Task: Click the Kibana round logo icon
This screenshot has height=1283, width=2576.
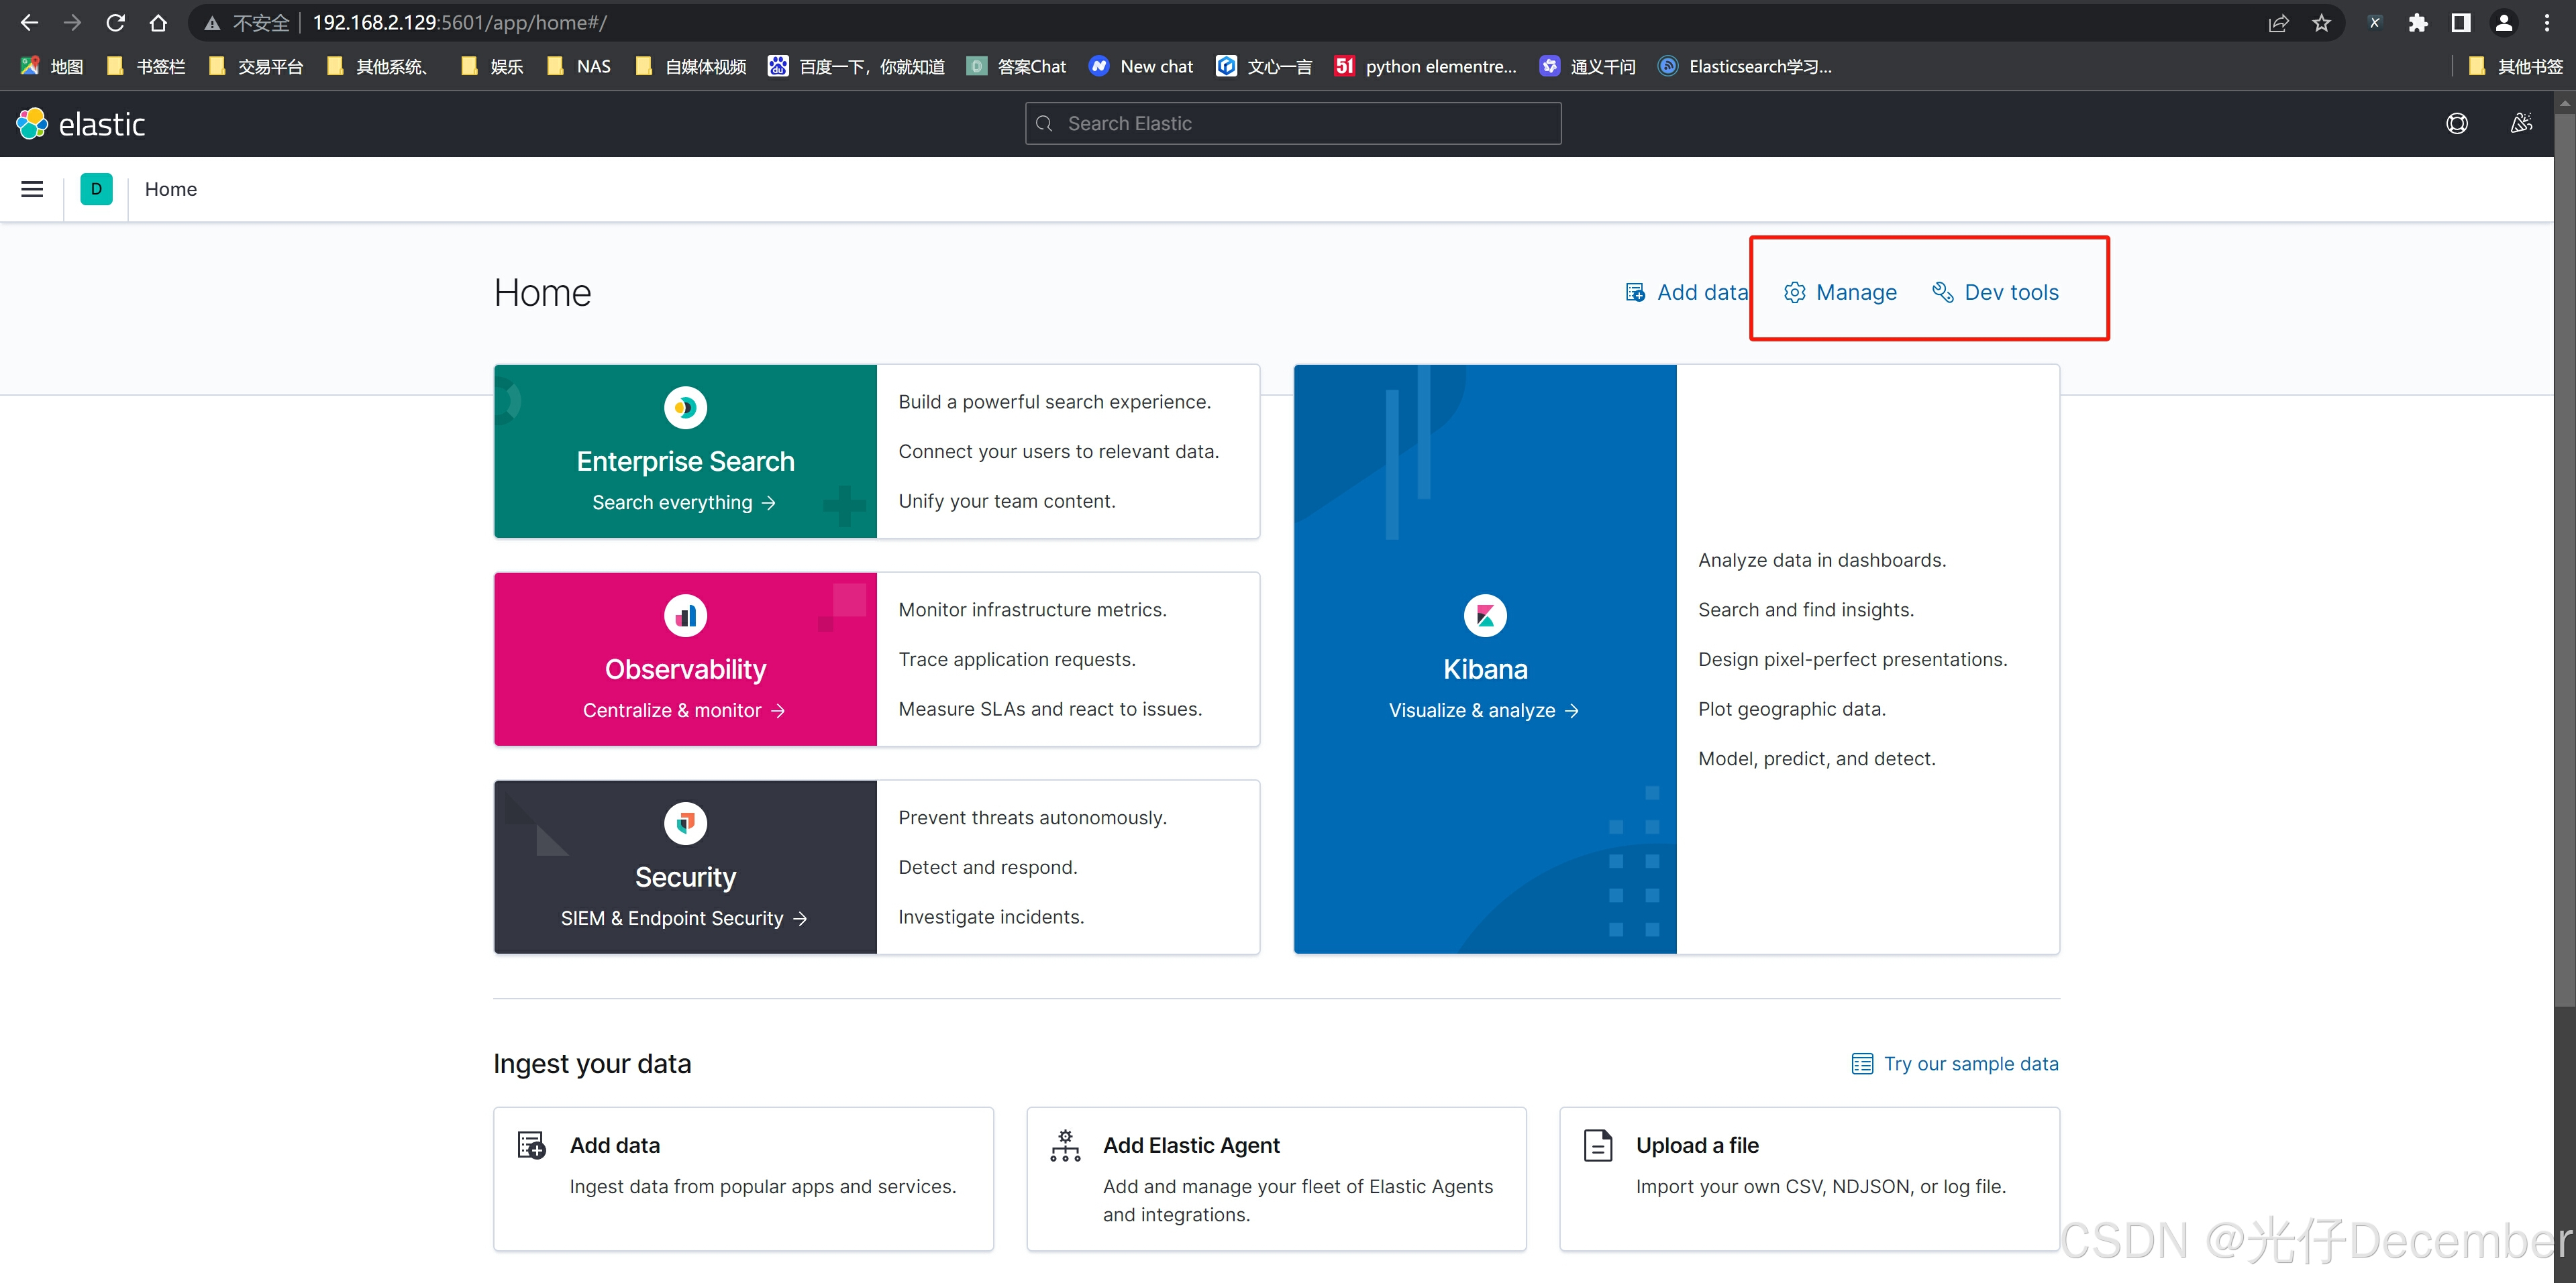Action: tap(1485, 616)
